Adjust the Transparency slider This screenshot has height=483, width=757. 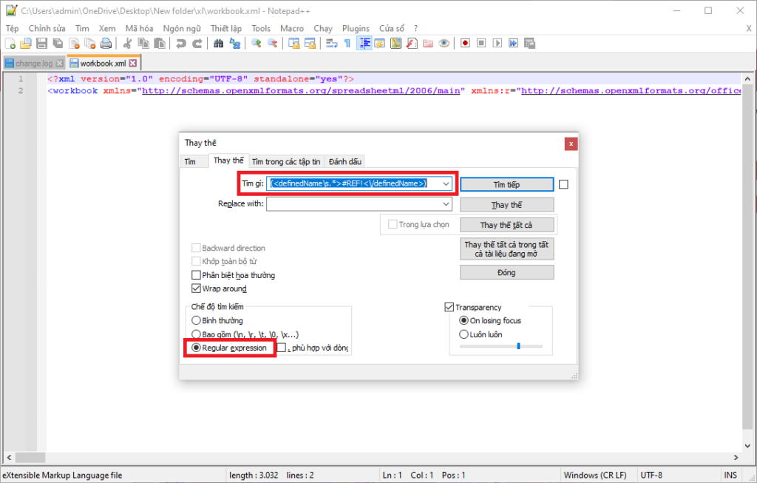point(520,344)
